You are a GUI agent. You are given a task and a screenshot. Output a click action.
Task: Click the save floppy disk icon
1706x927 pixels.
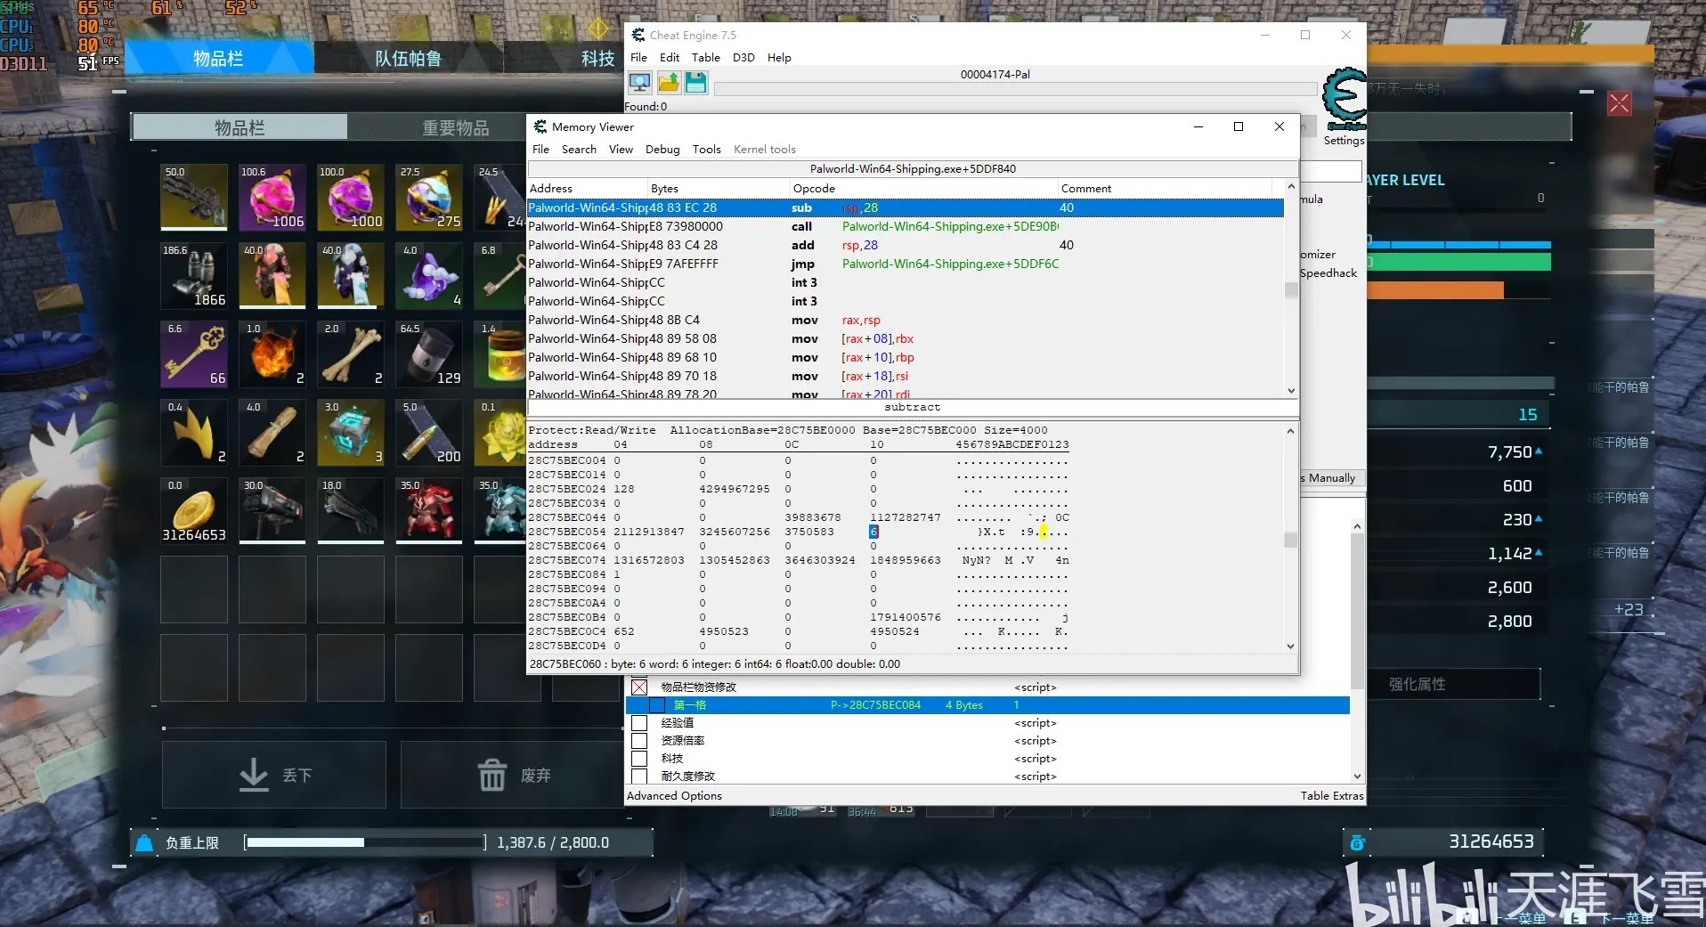[x=696, y=84]
